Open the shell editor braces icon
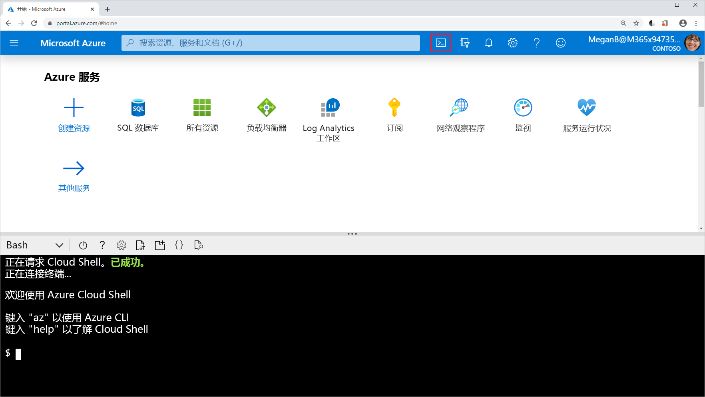Screen dimensions: 705x397 click(x=179, y=245)
